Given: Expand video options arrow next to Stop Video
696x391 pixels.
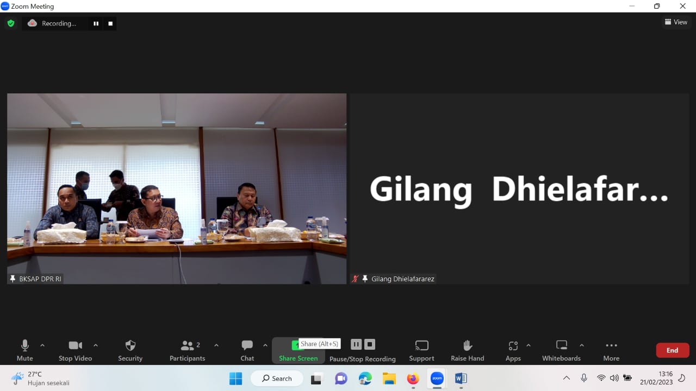Looking at the screenshot, I should (x=96, y=345).
